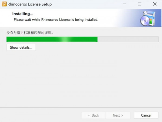Click the Chinese status message above the progress bar

point(30,33)
